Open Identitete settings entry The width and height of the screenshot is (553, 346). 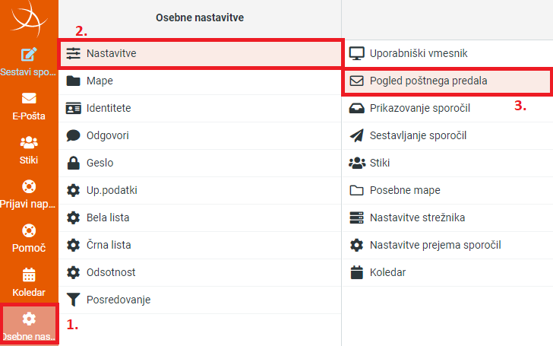[x=200, y=108]
